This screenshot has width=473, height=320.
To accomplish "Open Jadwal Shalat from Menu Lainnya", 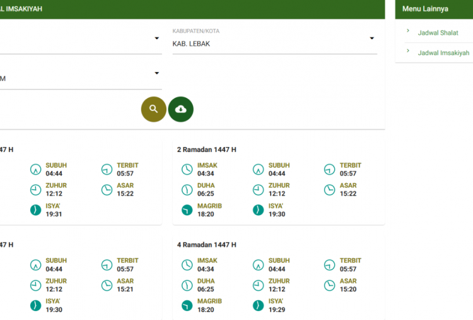I will (x=438, y=32).
